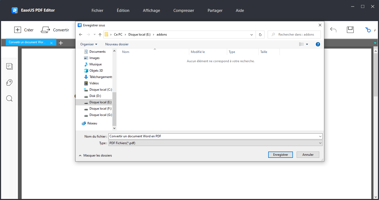Open the Créer tool
This screenshot has width=379, height=200.
click(24, 30)
